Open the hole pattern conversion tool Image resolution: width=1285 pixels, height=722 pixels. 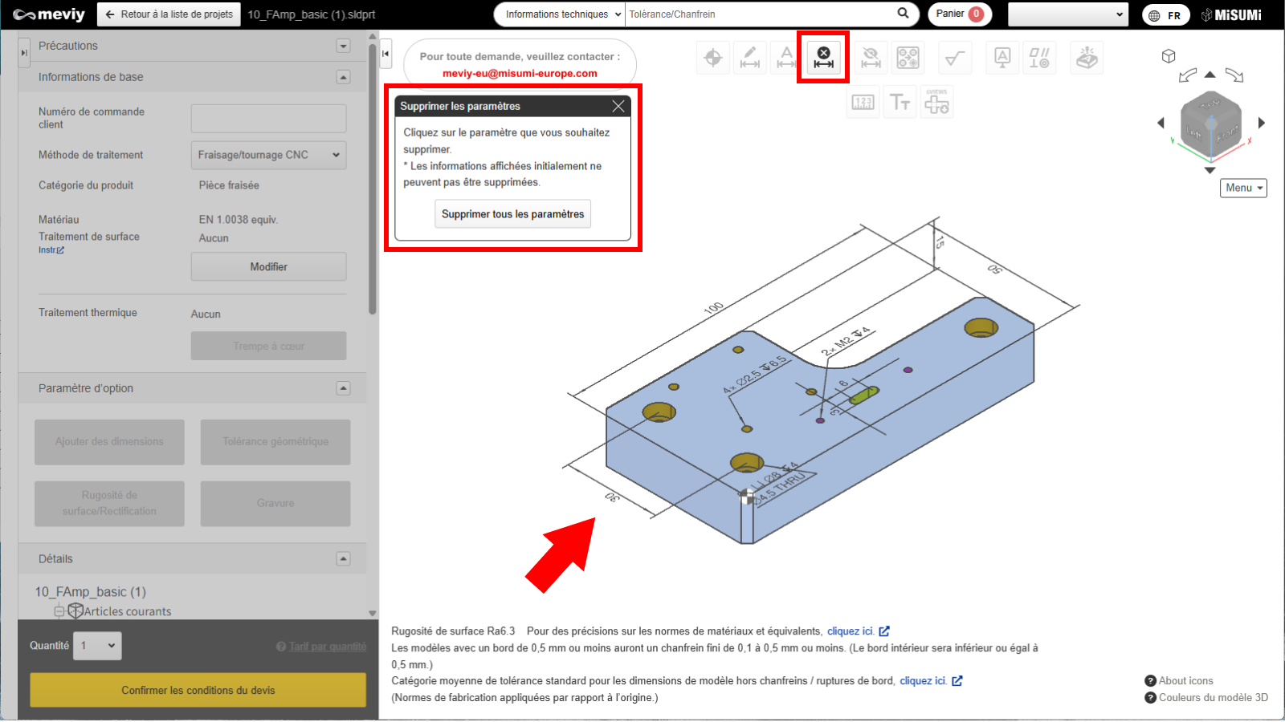pos(908,58)
